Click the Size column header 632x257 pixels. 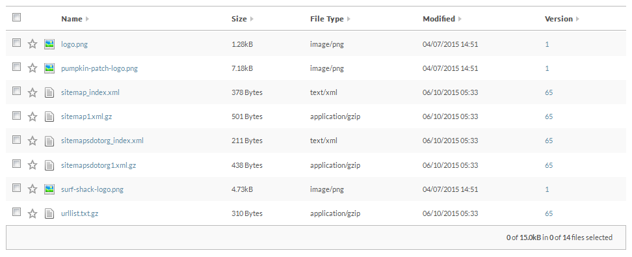tap(239, 19)
